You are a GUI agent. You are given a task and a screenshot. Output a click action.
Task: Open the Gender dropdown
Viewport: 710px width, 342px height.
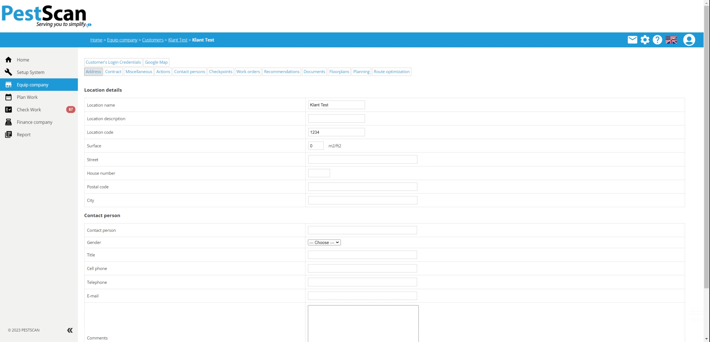tap(324, 243)
